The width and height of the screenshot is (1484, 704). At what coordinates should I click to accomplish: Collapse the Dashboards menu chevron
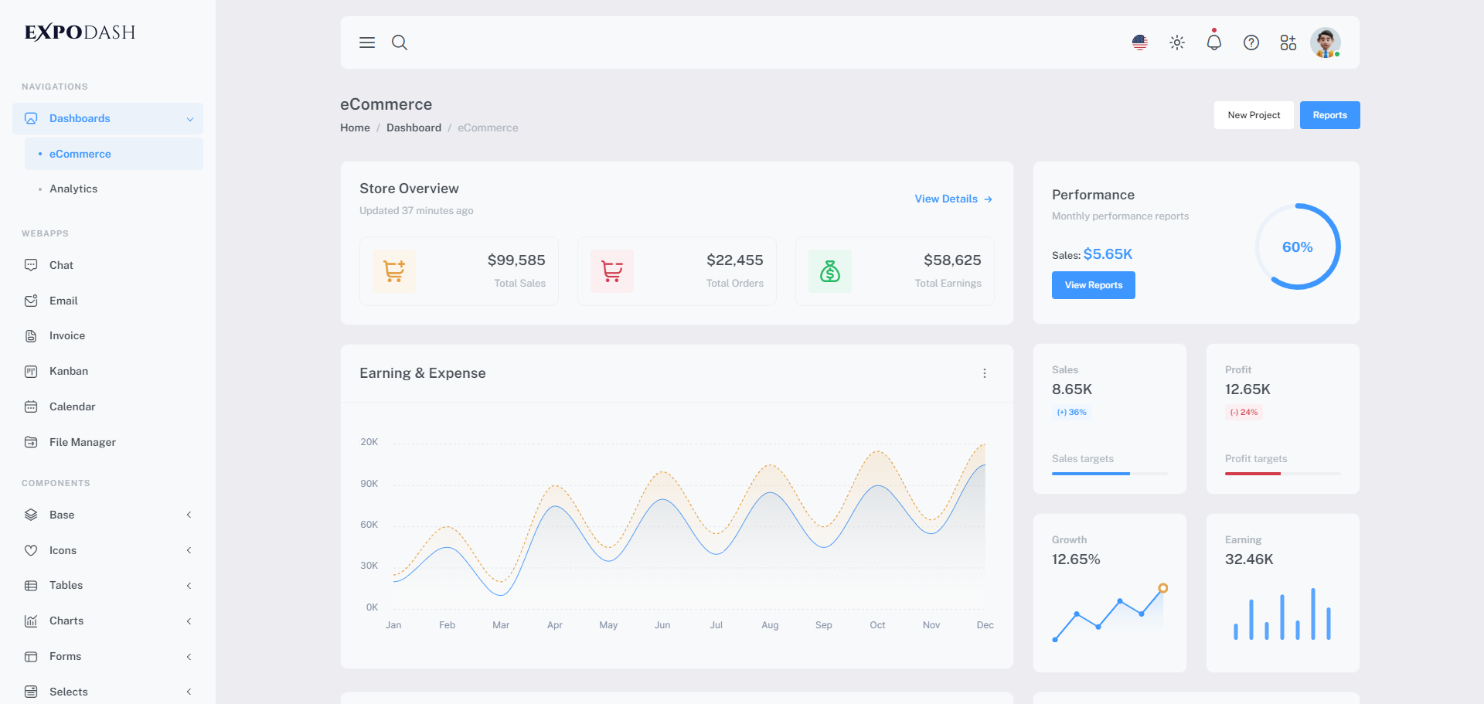coord(190,118)
